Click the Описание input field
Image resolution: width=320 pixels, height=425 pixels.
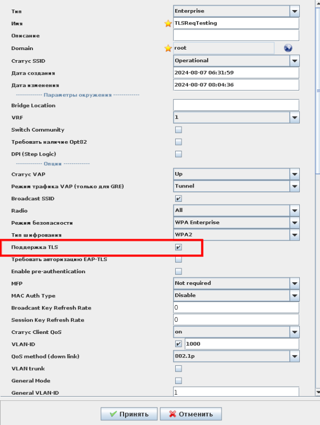click(236, 36)
